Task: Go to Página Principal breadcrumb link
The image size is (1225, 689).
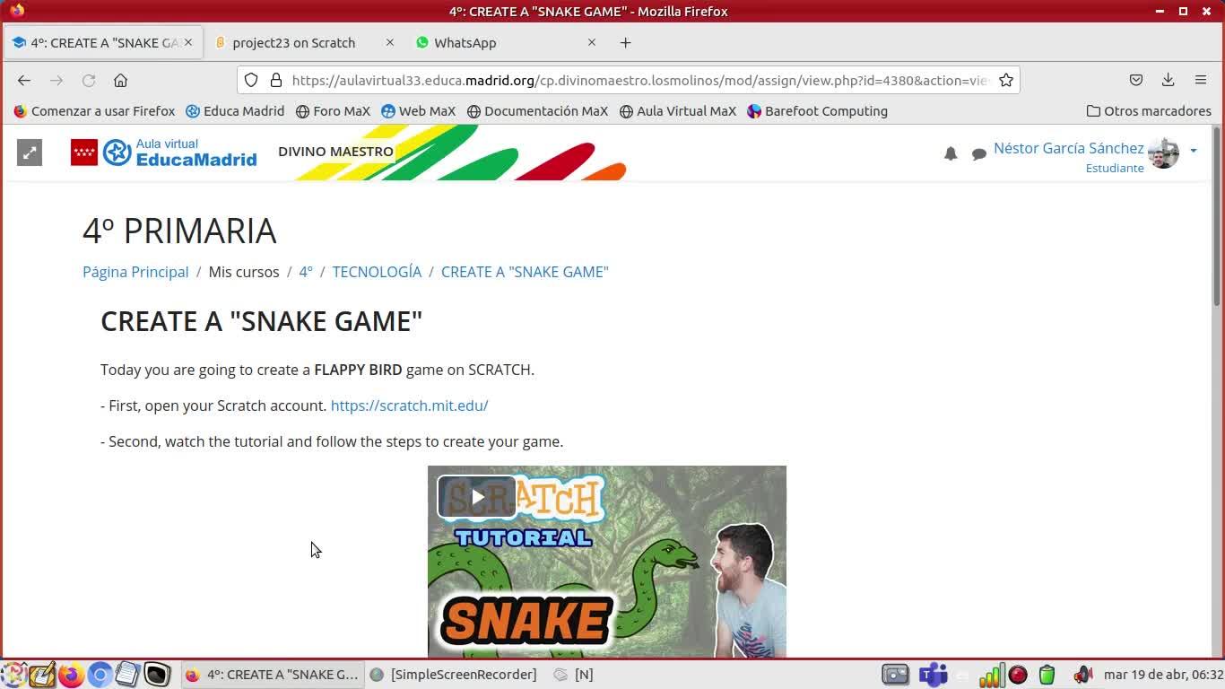Action: pos(135,272)
